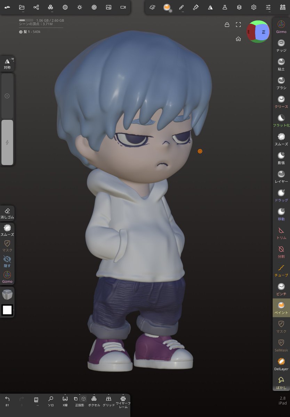Select the 移動 (Move) tool

click(281, 214)
